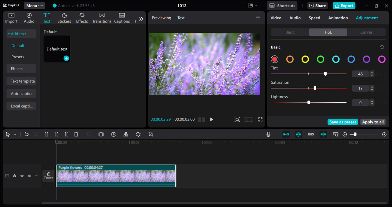This screenshot has height=207, width=392.
Task: Click the Split clip tool
Action: point(47,134)
